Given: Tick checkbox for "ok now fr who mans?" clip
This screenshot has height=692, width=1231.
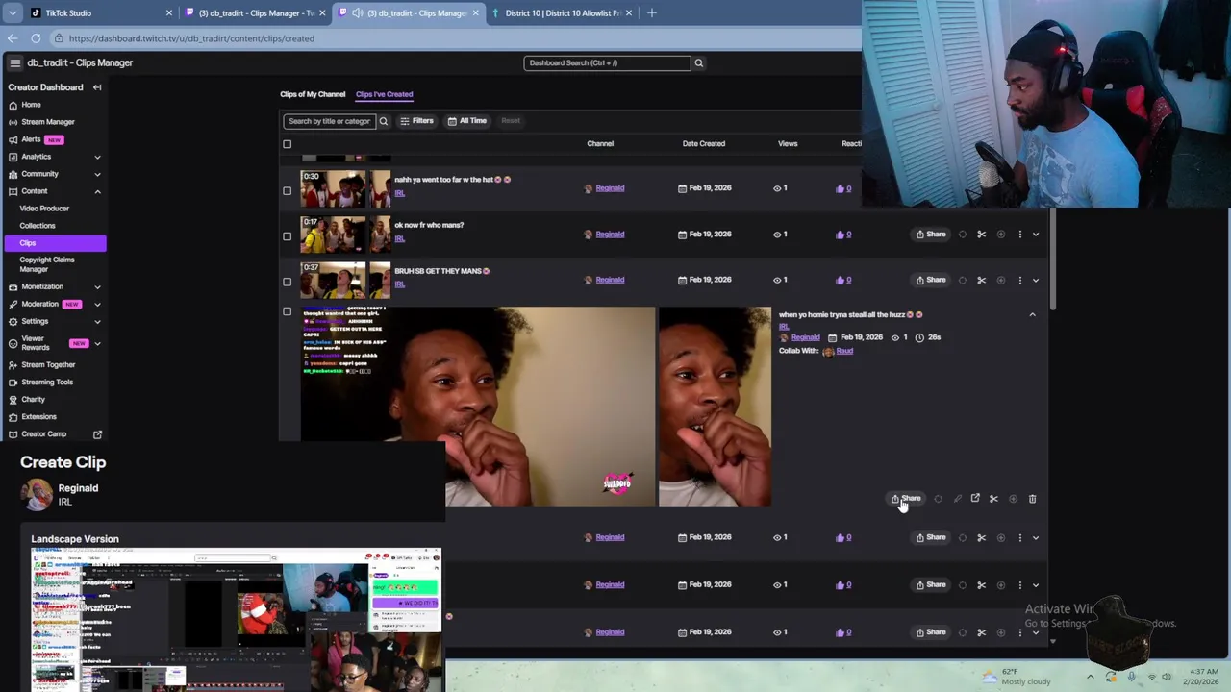Looking at the screenshot, I should [287, 236].
